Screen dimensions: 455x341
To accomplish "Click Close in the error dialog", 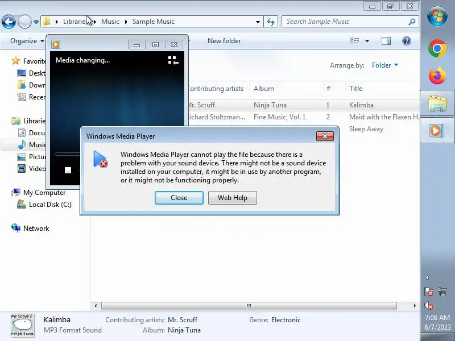I will pyautogui.click(x=179, y=198).
